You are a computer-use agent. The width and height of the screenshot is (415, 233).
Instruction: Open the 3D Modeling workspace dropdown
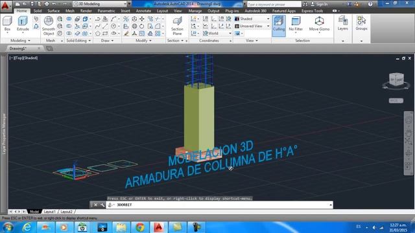100,4
